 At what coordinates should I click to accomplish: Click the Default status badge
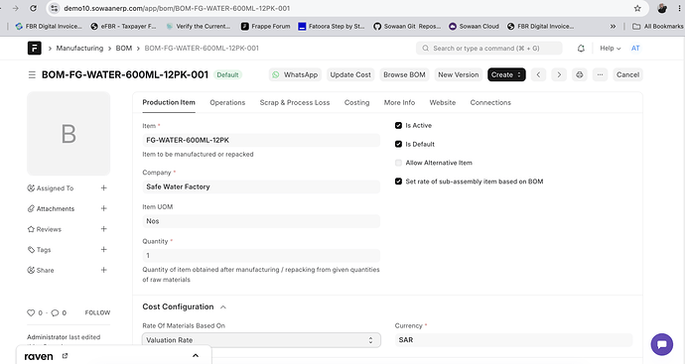point(227,75)
